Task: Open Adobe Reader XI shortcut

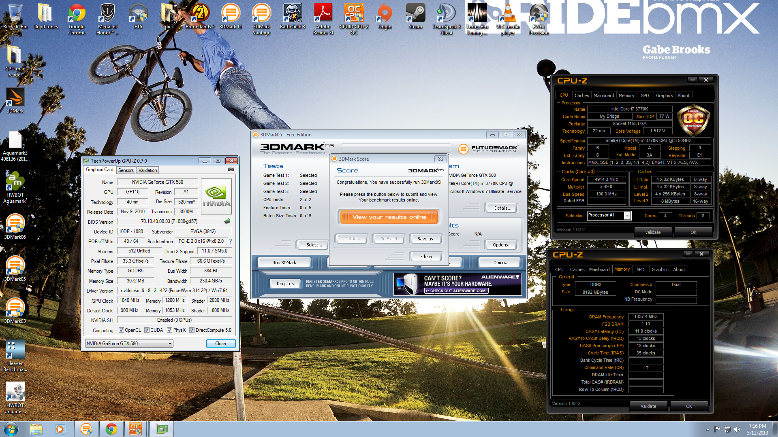Action: 323,19
